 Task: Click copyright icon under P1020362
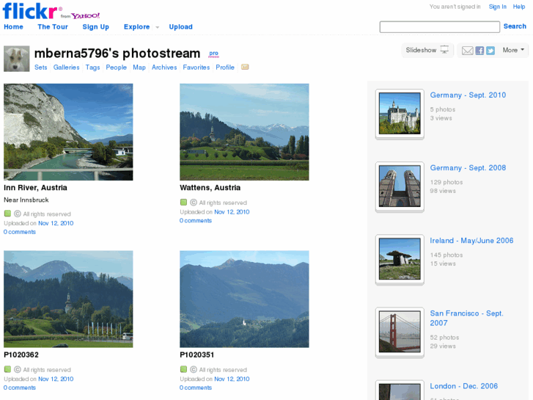point(18,369)
